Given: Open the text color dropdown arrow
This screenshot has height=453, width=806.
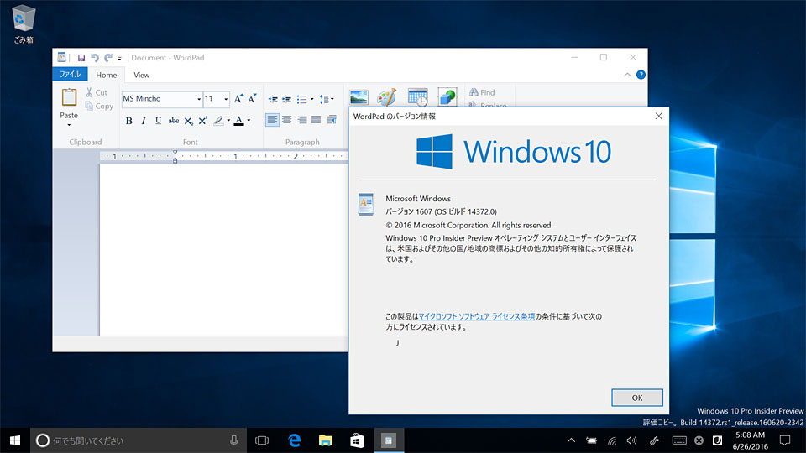Looking at the screenshot, I should pyautogui.click(x=249, y=121).
